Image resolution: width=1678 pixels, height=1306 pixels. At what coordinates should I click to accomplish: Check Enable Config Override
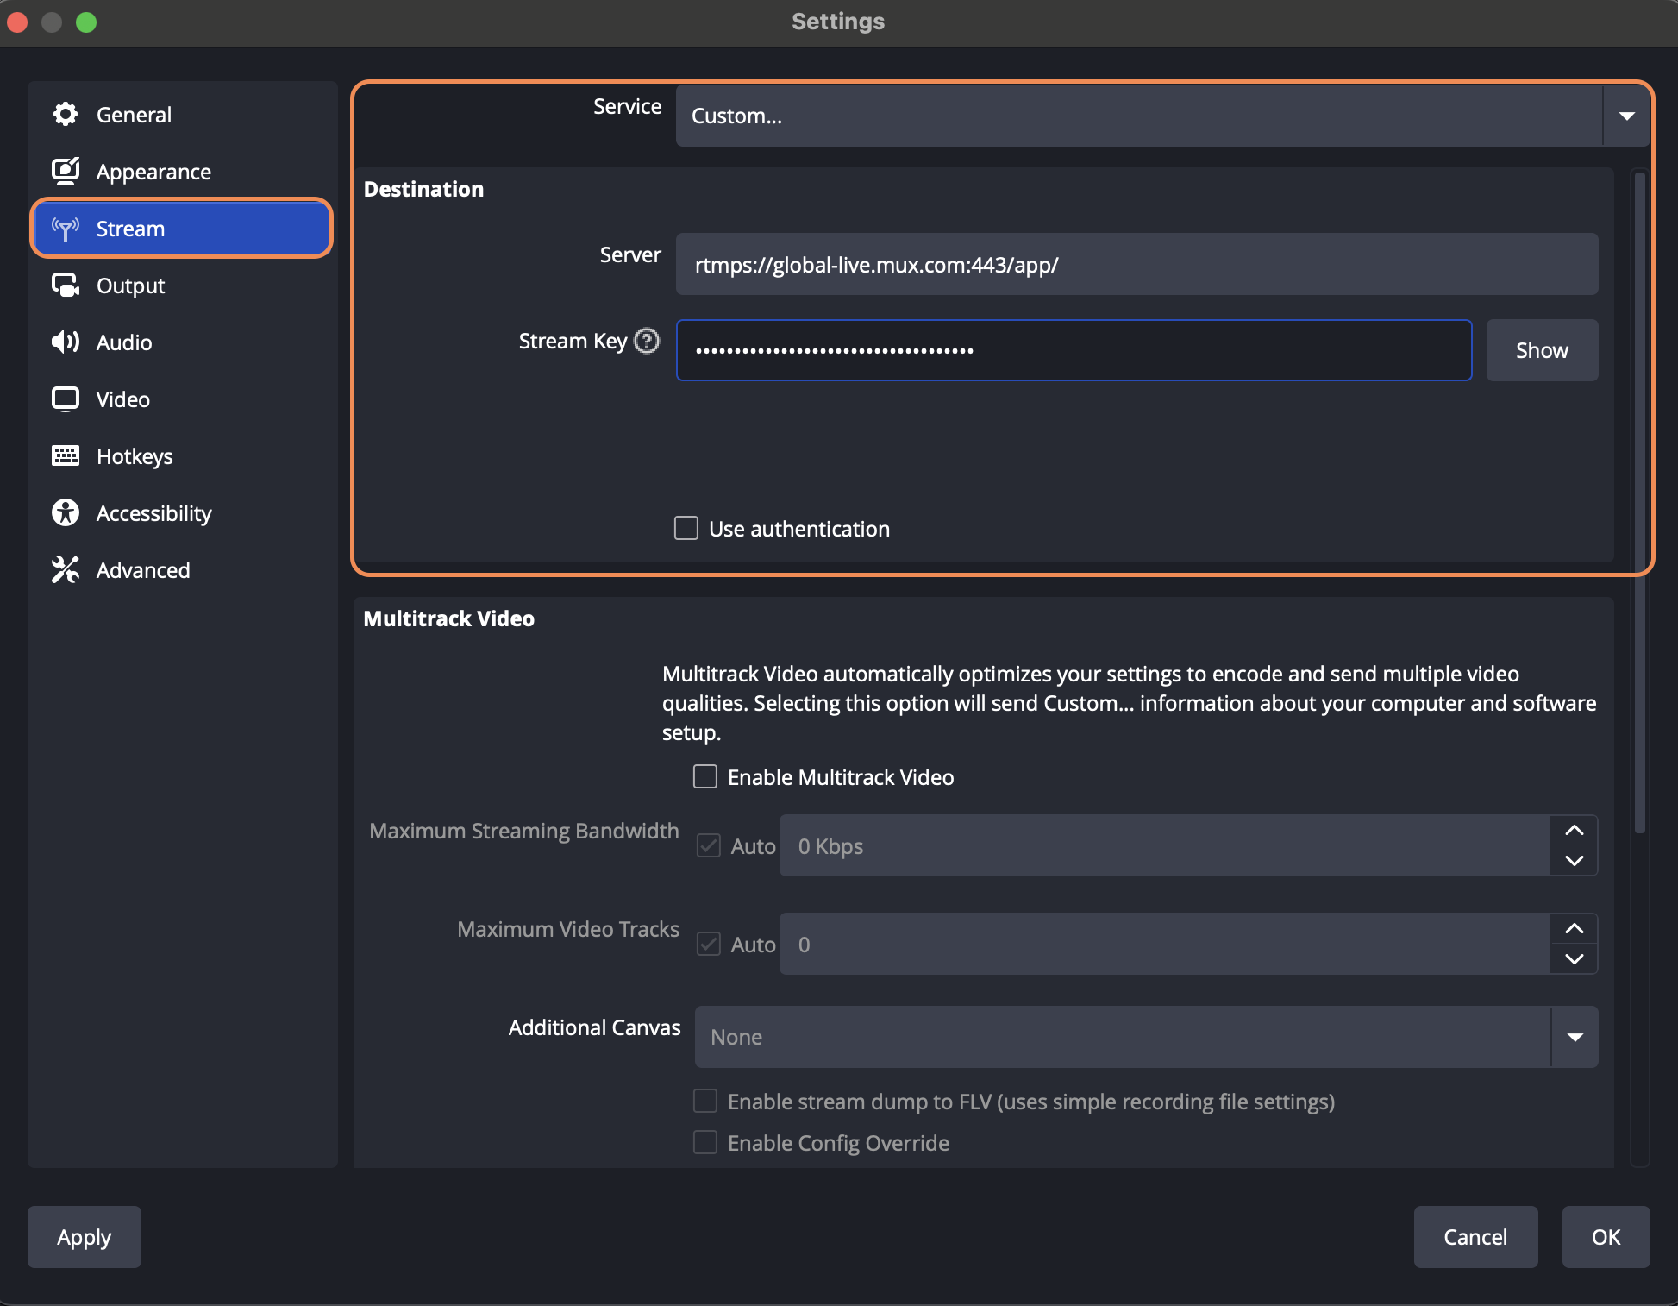[705, 1142]
